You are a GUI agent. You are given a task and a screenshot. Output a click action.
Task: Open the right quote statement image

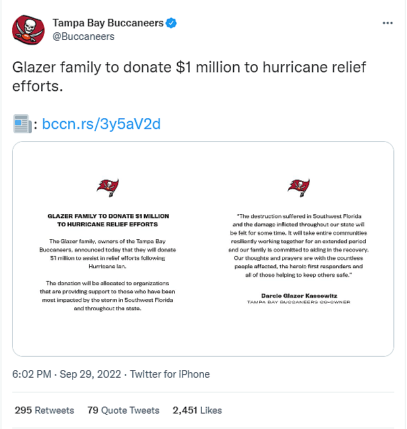(298, 249)
